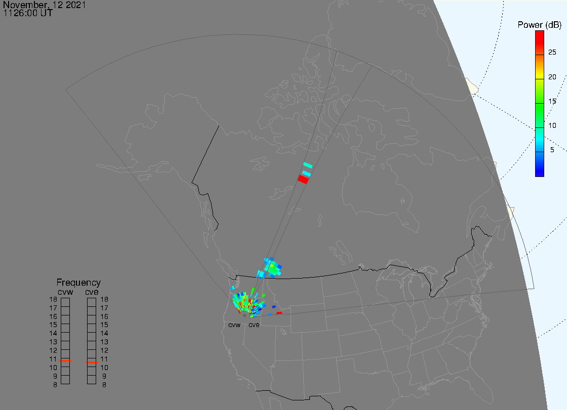Screen dimensions: 567x410
Task: Click the red marker on cvw frequency bar
Action: coord(65,361)
